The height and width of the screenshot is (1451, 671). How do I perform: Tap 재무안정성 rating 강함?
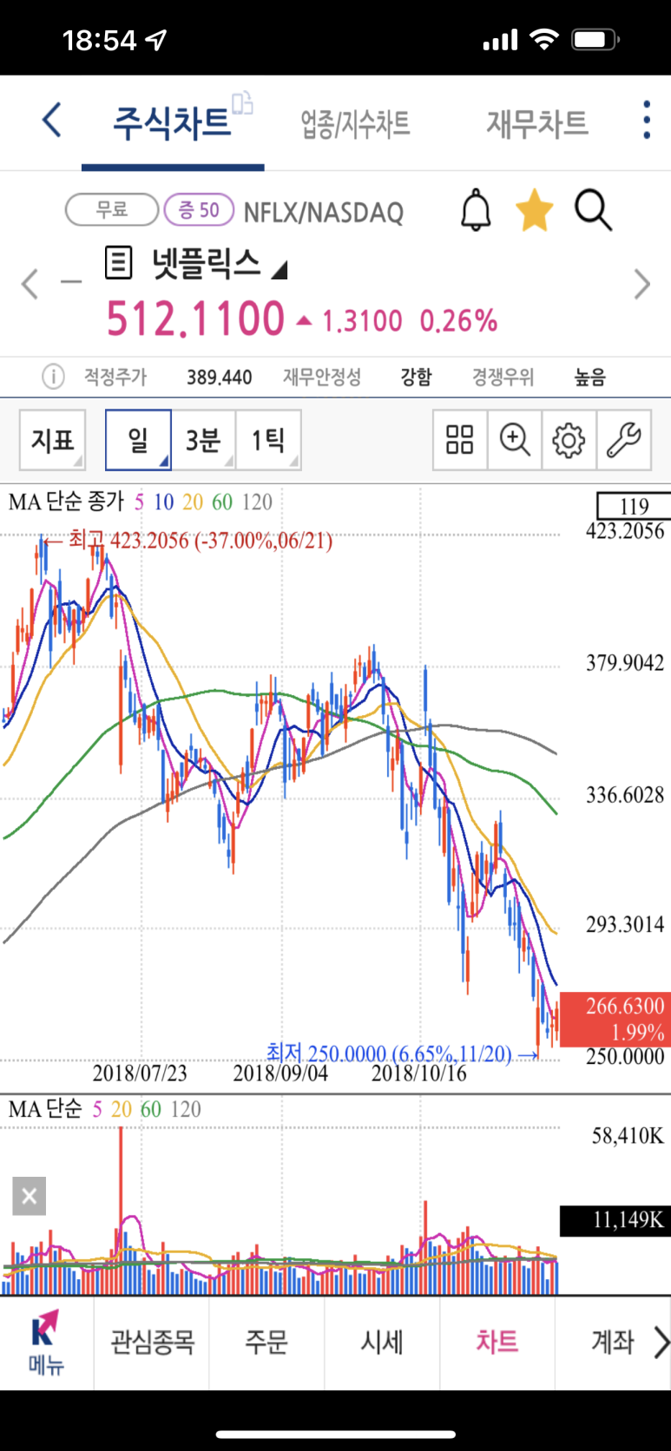(416, 377)
